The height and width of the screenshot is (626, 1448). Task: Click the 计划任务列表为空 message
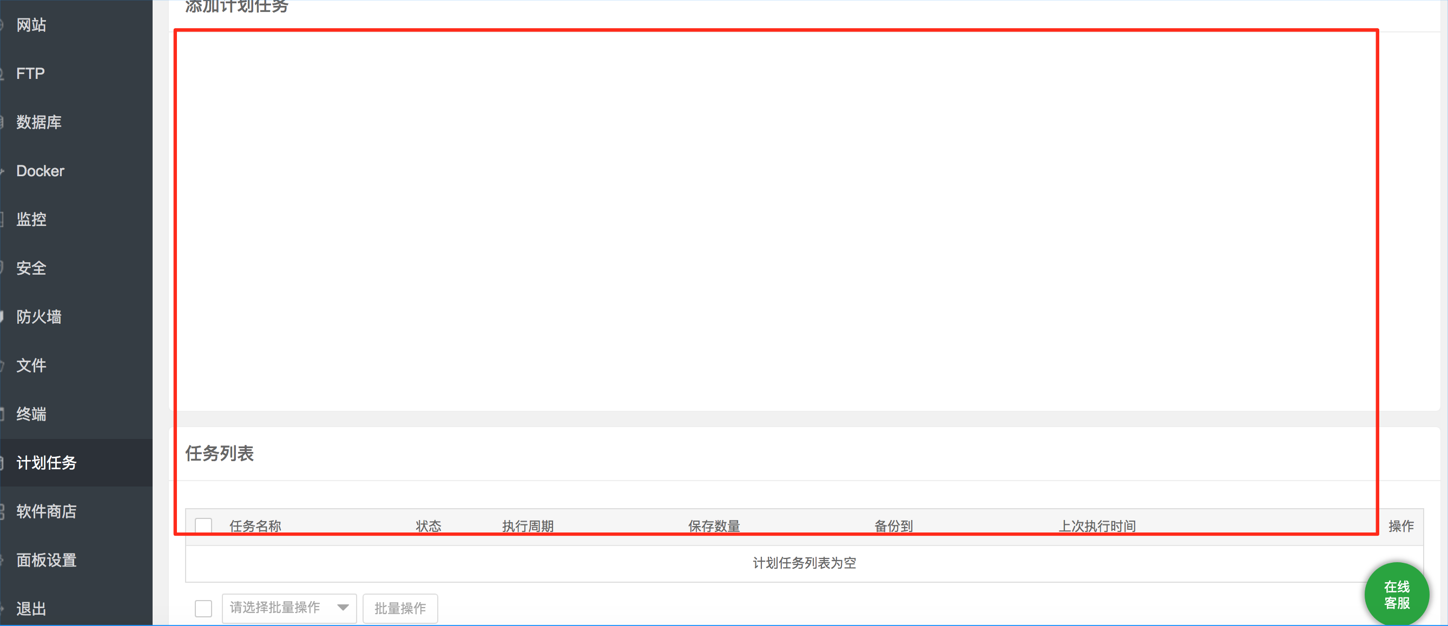pyautogui.click(x=805, y=563)
